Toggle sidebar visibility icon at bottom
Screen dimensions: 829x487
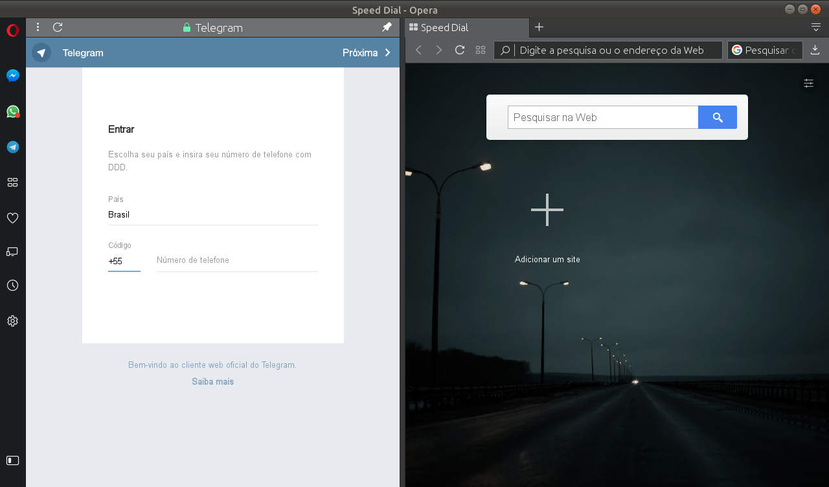(x=12, y=460)
